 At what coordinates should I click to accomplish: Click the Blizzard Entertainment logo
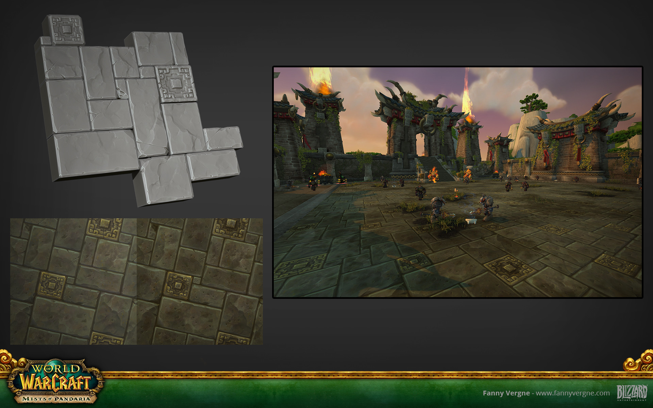pos(632,392)
